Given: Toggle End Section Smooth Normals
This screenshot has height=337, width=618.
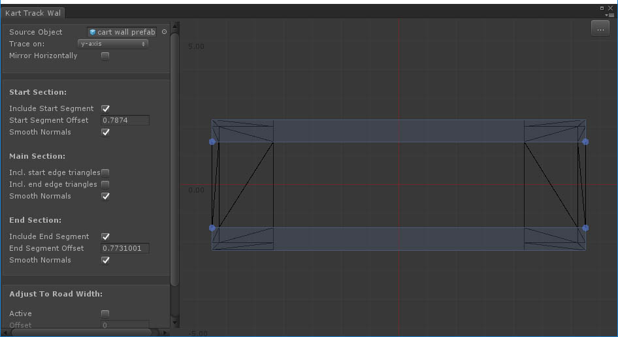Looking at the screenshot, I should pyautogui.click(x=105, y=260).
